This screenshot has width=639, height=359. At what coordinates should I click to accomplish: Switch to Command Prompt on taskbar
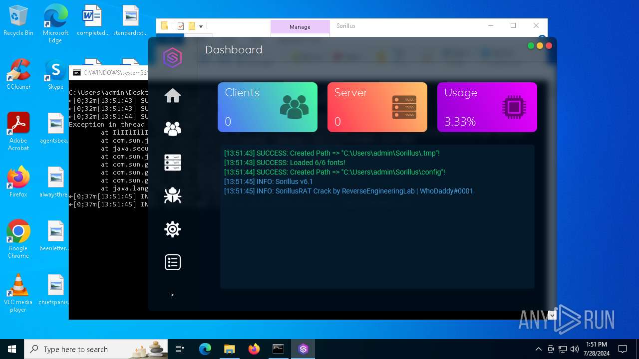point(278,349)
